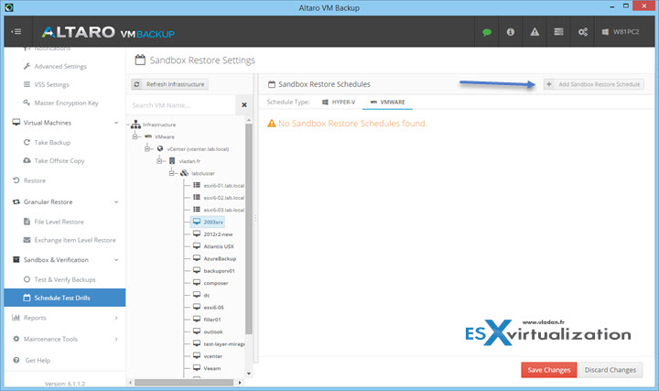The image size is (659, 391).
Task: Select the Atlantis USX virtual machine
Action: point(213,246)
